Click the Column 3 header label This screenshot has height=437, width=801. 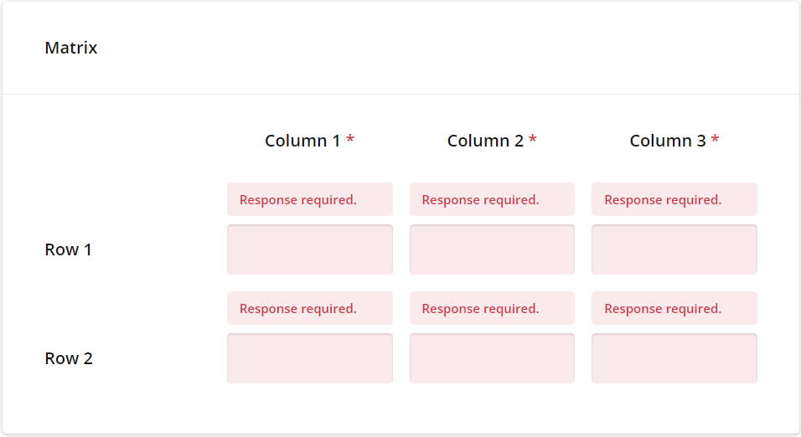tap(668, 141)
